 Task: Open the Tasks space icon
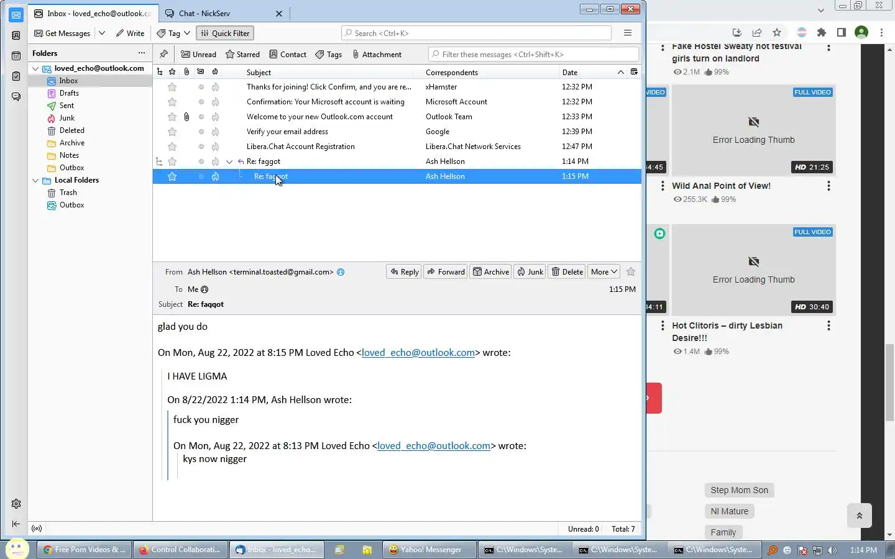(x=16, y=76)
